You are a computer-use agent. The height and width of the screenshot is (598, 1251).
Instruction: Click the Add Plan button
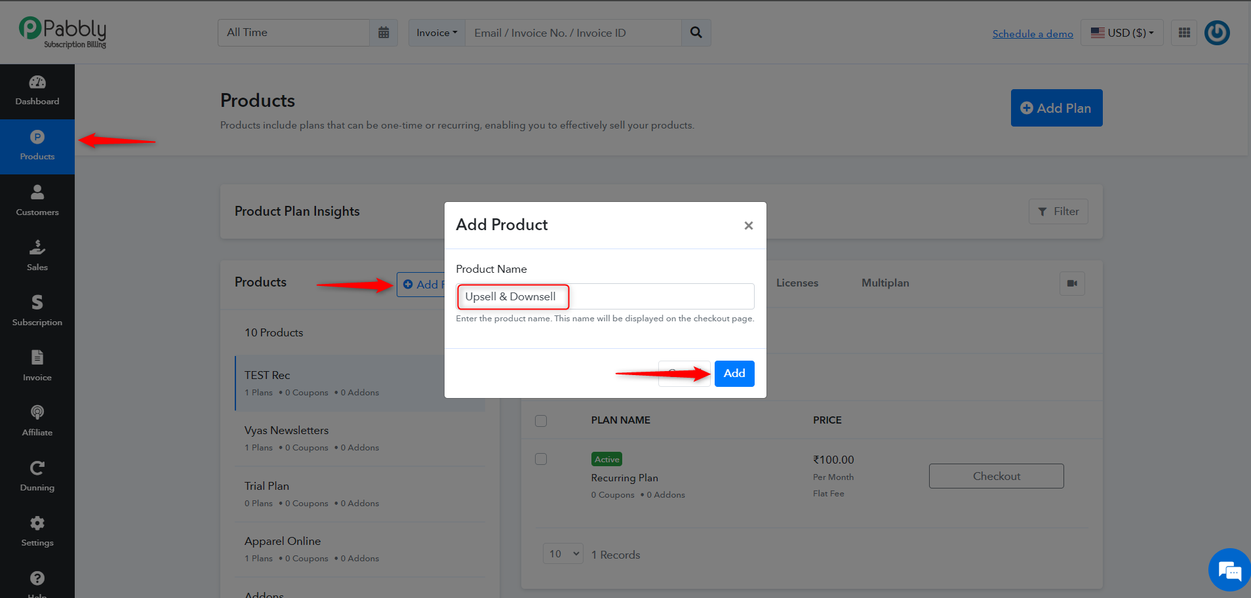point(1056,108)
